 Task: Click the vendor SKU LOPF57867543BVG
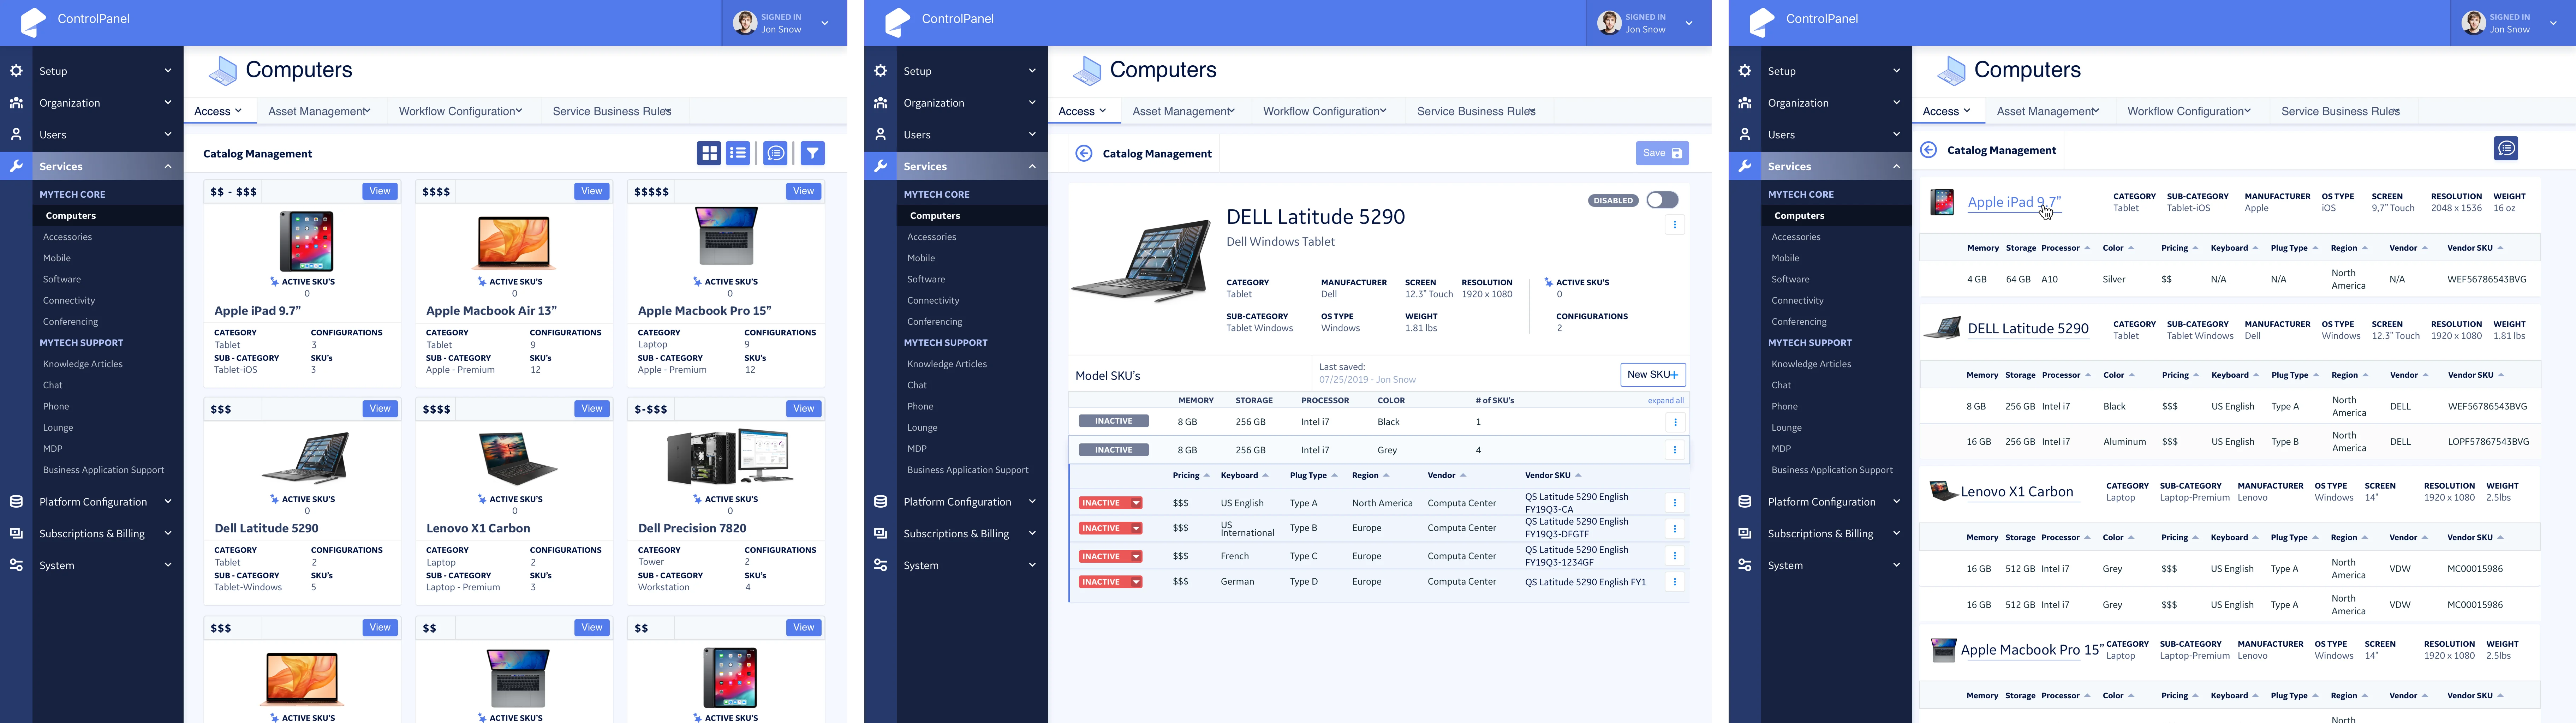[x=2488, y=442]
